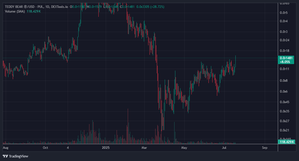The image size is (299, 161).
Task: Click the Mar label on time axis
Action: [x=144, y=148]
